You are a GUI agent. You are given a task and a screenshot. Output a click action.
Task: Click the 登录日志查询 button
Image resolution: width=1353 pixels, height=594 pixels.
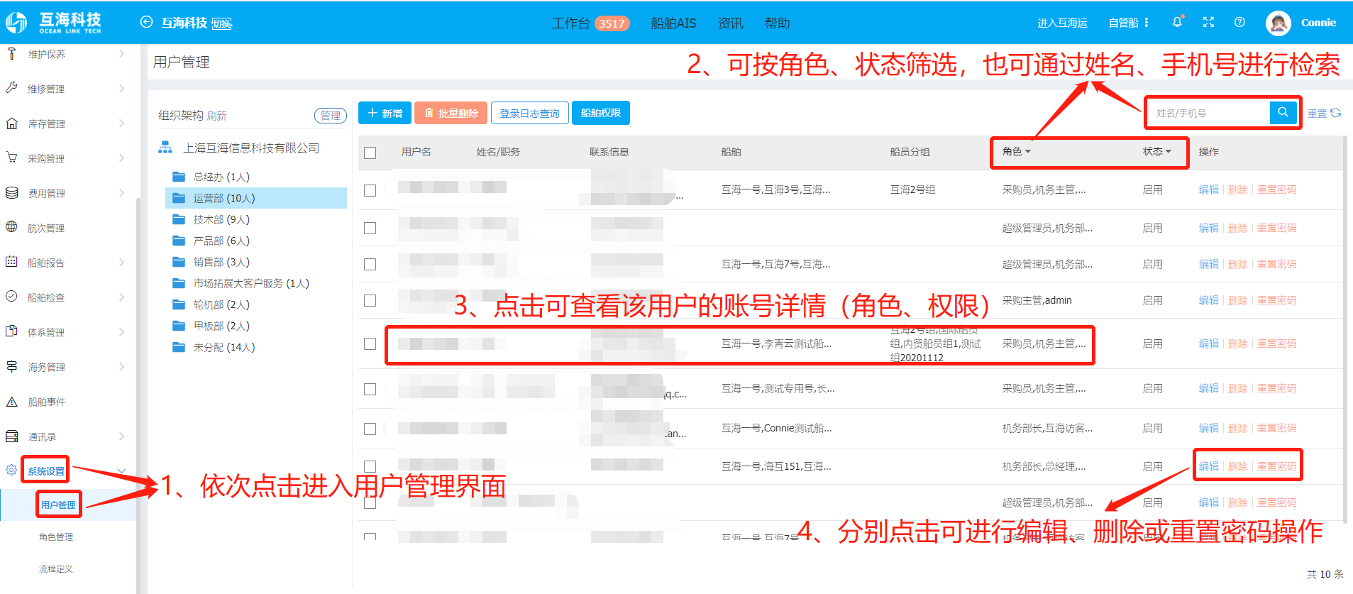[529, 113]
